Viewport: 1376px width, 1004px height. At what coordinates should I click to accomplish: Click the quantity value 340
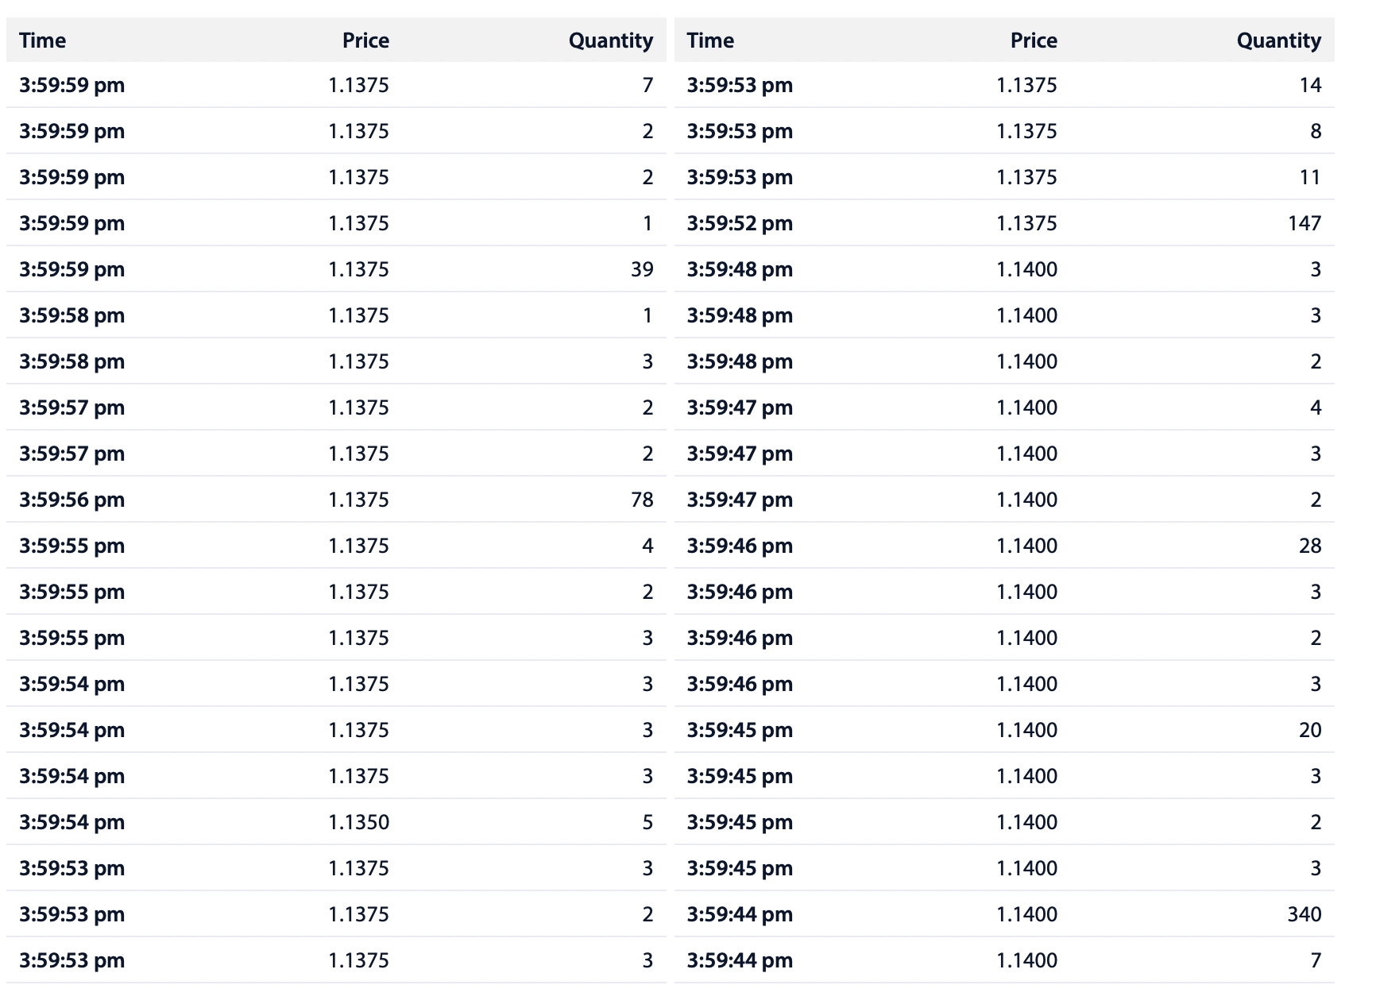pyautogui.click(x=1304, y=914)
